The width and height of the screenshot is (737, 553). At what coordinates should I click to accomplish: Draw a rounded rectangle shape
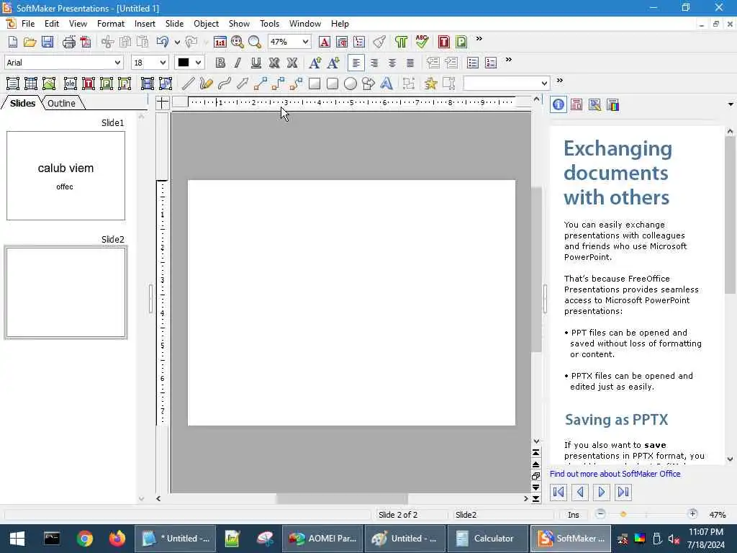click(333, 84)
